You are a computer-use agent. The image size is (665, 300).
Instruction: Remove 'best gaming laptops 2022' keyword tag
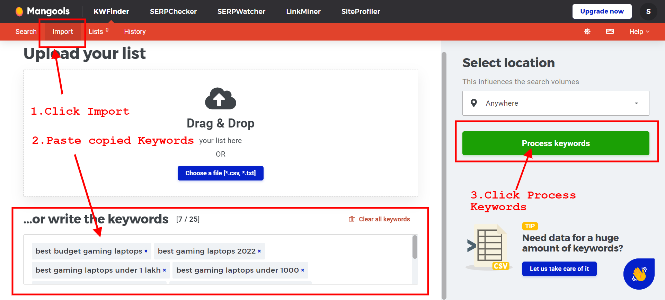tap(259, 252)
